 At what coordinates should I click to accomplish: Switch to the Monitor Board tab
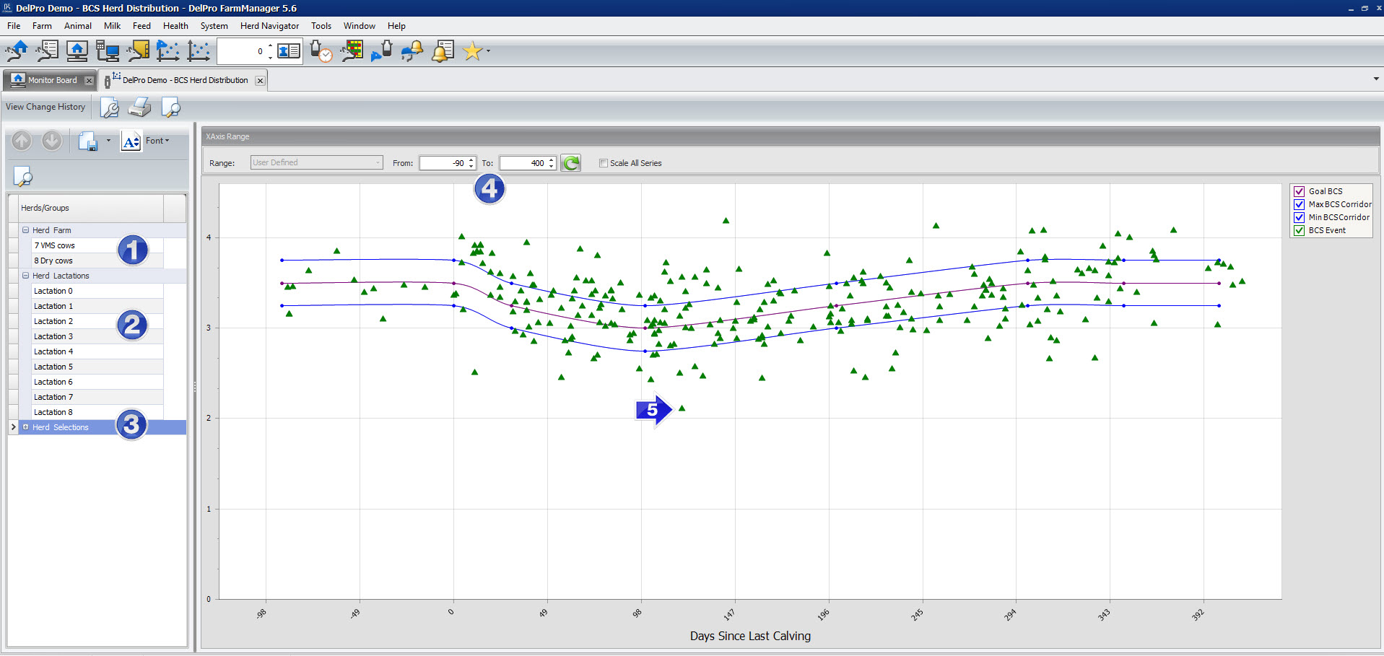click(x=52, y=80)
